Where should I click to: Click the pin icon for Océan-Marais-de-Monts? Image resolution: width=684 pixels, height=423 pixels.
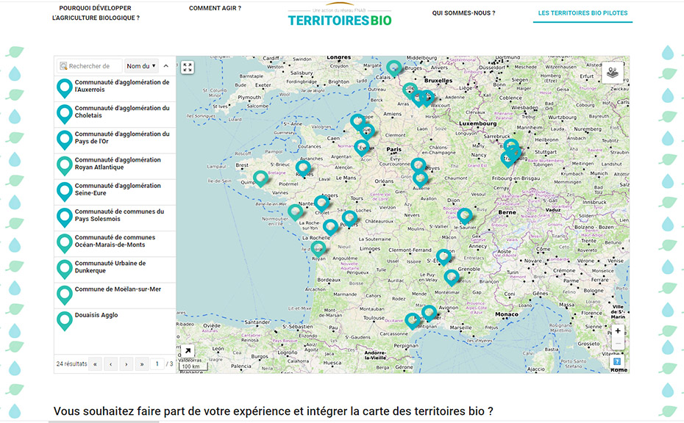tap(65, 244)
